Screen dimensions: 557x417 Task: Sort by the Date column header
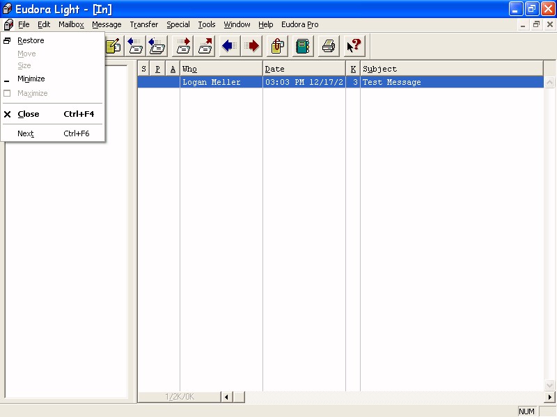[x=304, y=69]
